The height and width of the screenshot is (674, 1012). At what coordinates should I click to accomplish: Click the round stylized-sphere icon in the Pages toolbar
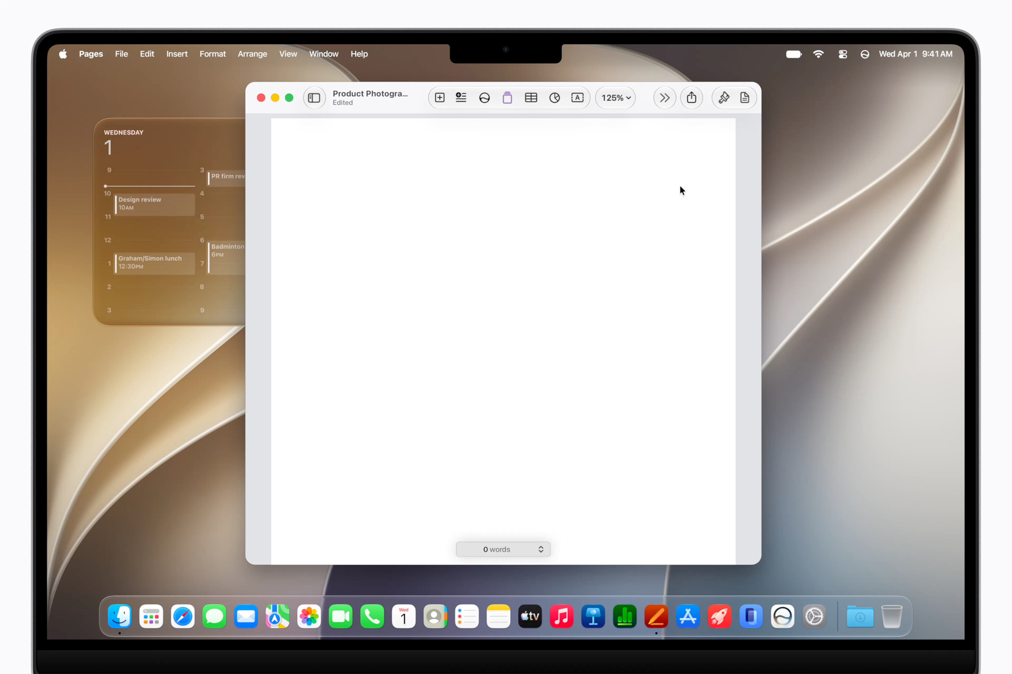(484, 98)
